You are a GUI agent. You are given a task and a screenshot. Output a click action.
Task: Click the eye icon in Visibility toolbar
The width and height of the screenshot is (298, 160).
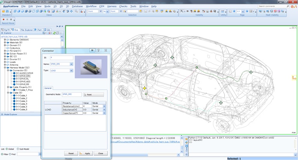tap(187, 11)
